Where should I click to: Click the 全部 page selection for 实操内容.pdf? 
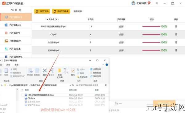click(x=121, y=50)
